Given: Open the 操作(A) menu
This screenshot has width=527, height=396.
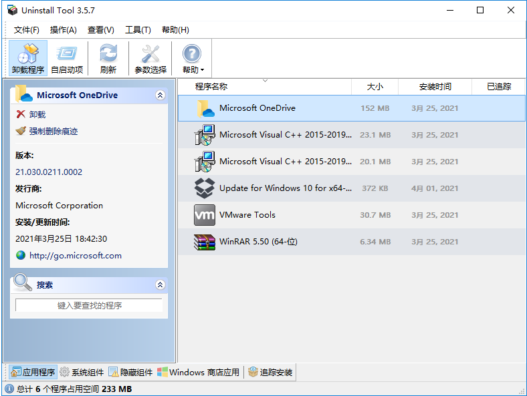Looking at the screenshot, I should click(x=63, y=30).
